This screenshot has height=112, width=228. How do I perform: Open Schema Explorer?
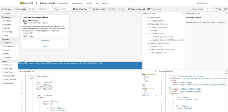click(x=77, y=3)
